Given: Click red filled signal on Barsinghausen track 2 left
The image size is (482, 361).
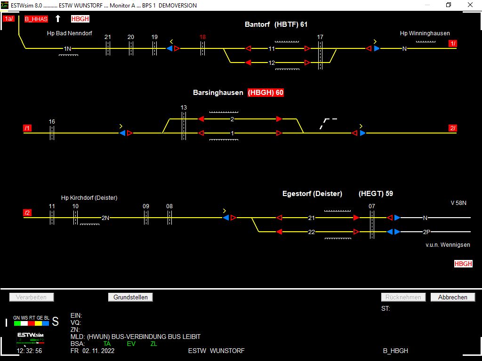Looking at the screenshot, I should 201,119.
